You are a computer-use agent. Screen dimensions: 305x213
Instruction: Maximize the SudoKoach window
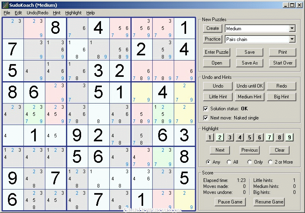(292, 5)
